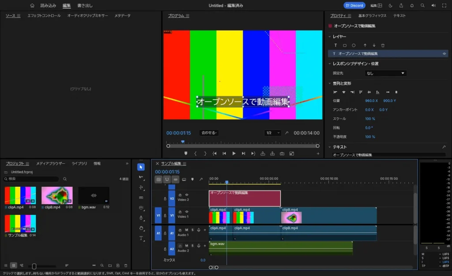Image resolution: width=452 pixels, height=276 pixels.
Task: Click Mark In bracket in program monitor
Action: pos(196,154)
